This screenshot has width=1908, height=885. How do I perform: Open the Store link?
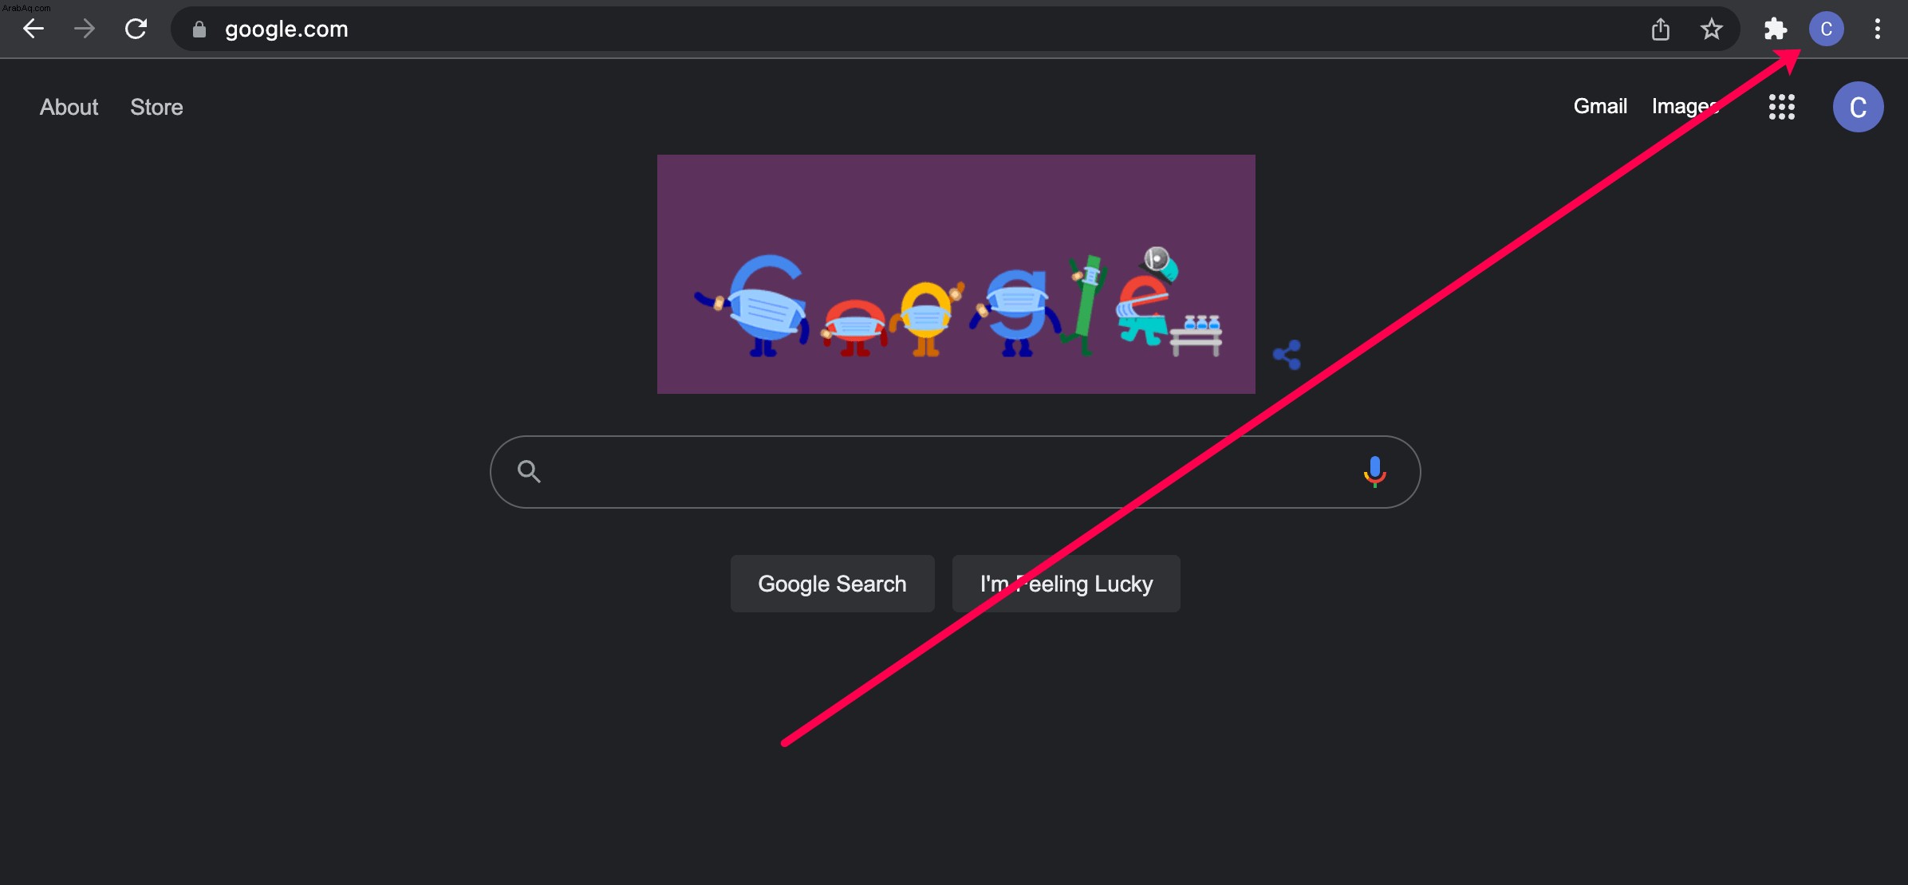point(156,107)
